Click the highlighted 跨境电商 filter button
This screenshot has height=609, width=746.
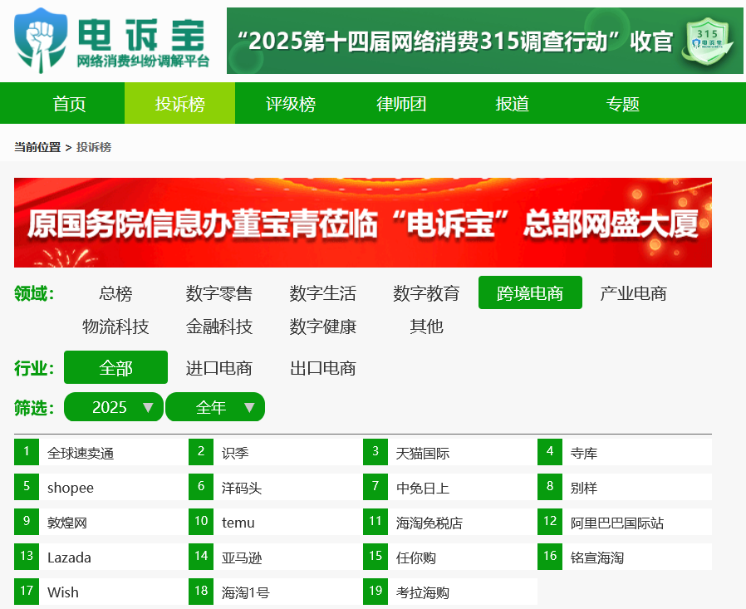[x=530, y=292]
